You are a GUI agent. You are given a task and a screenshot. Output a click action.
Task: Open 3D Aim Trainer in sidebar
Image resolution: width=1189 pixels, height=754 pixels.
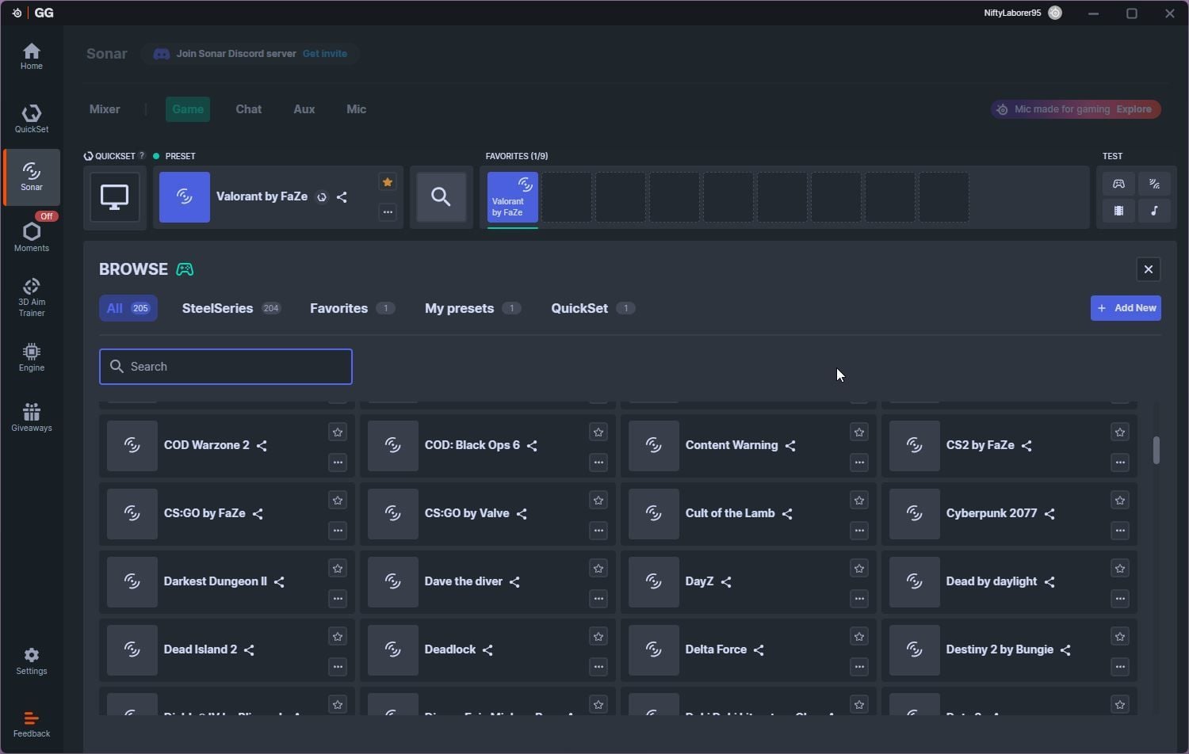pyautogui.click(x=32, y=297)
